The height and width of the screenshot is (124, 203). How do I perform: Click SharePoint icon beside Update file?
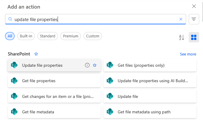[110, 96]
